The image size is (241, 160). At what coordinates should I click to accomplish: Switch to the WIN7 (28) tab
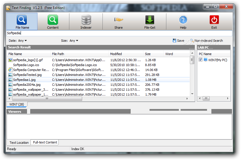point(17,104)
